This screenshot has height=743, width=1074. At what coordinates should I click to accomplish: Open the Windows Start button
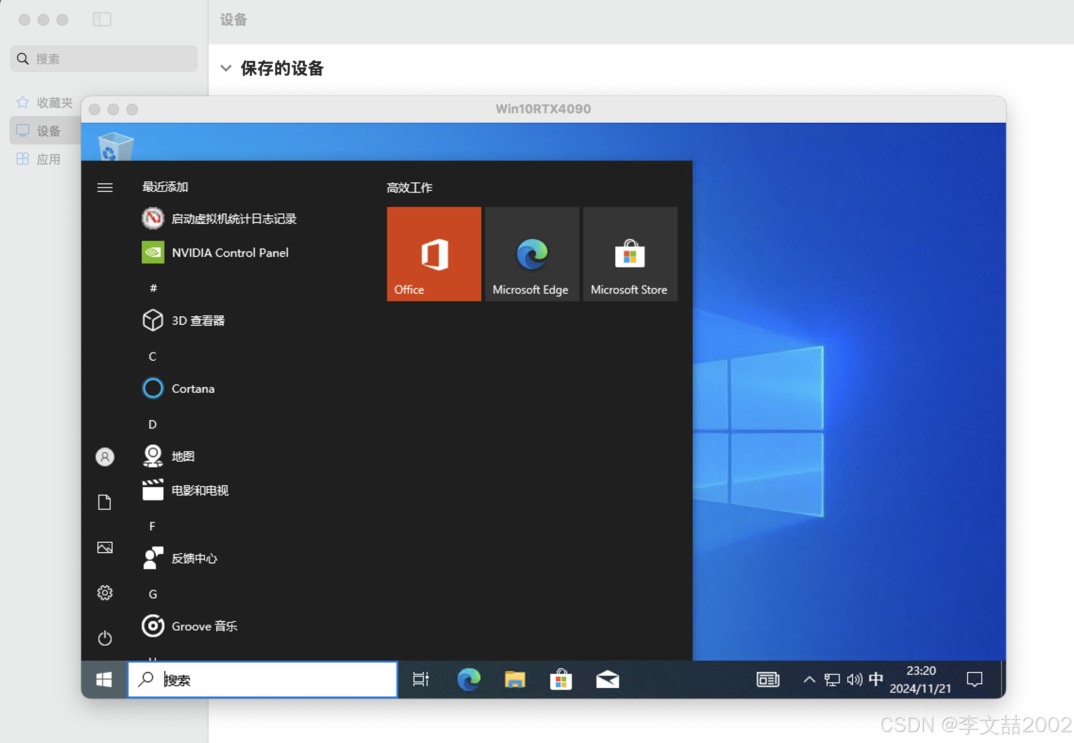pos(104,680)
